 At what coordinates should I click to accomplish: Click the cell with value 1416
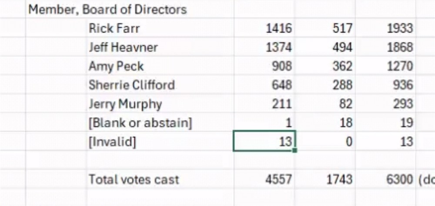click(x=264, y=28)
